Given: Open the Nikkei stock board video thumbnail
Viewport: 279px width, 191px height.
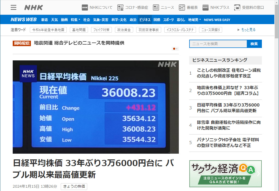Looking at the screenshot, I should 96,107.
